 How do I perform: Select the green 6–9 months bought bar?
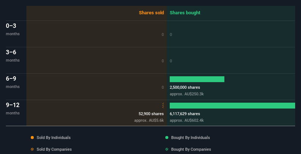197,79
